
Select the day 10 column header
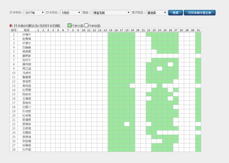click(83, 30)
